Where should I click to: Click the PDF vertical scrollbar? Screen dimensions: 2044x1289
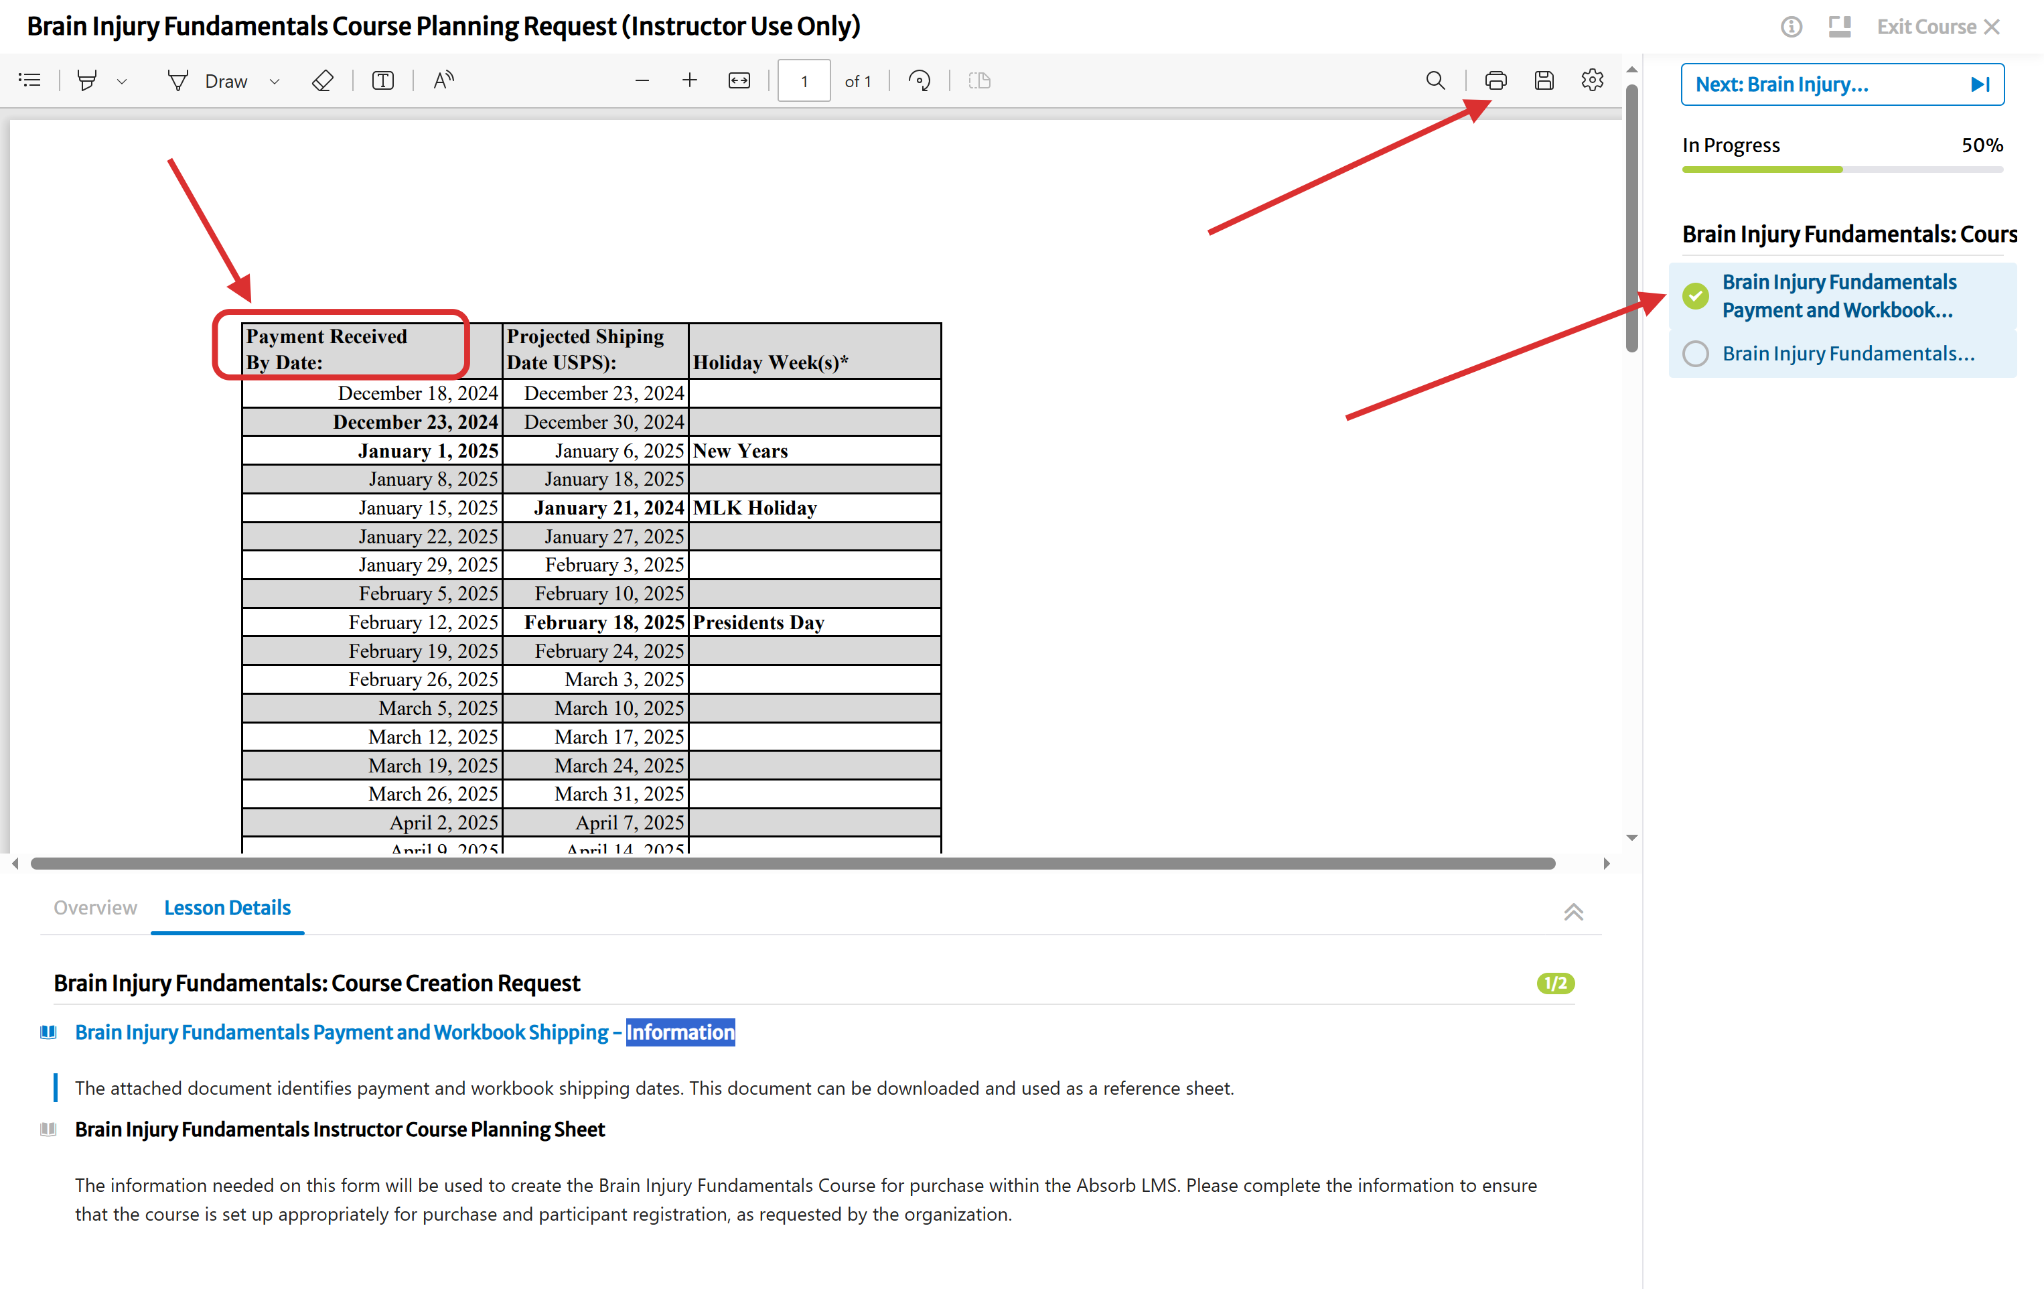tap(1631, 217)
